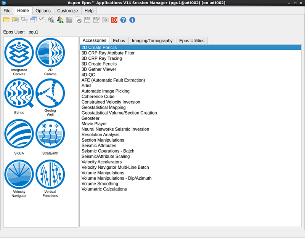This screenshot has width=305, height=238.
Task: Choose Volumetric Calculations from the list
Action: click(104, 189)
